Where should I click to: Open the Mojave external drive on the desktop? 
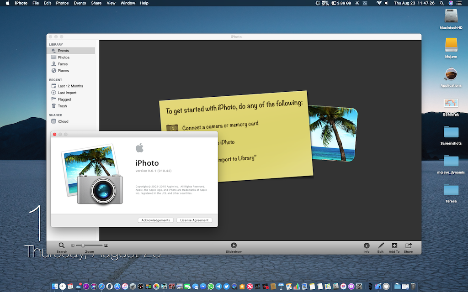(451, 48)
